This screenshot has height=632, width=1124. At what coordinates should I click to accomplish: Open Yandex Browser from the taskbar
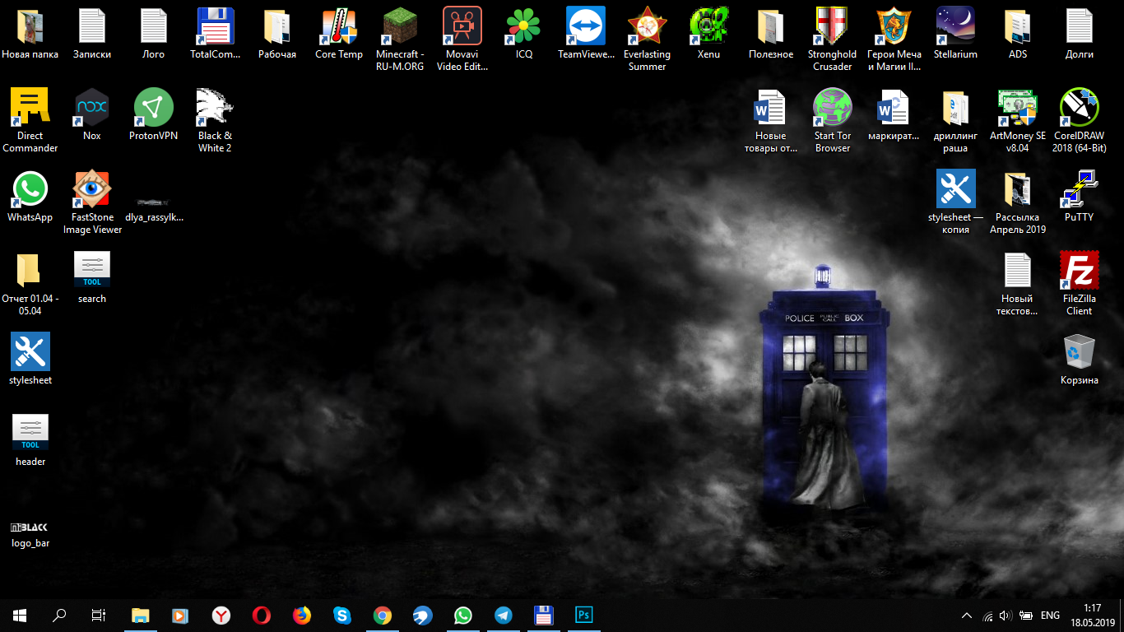(221, 615)
